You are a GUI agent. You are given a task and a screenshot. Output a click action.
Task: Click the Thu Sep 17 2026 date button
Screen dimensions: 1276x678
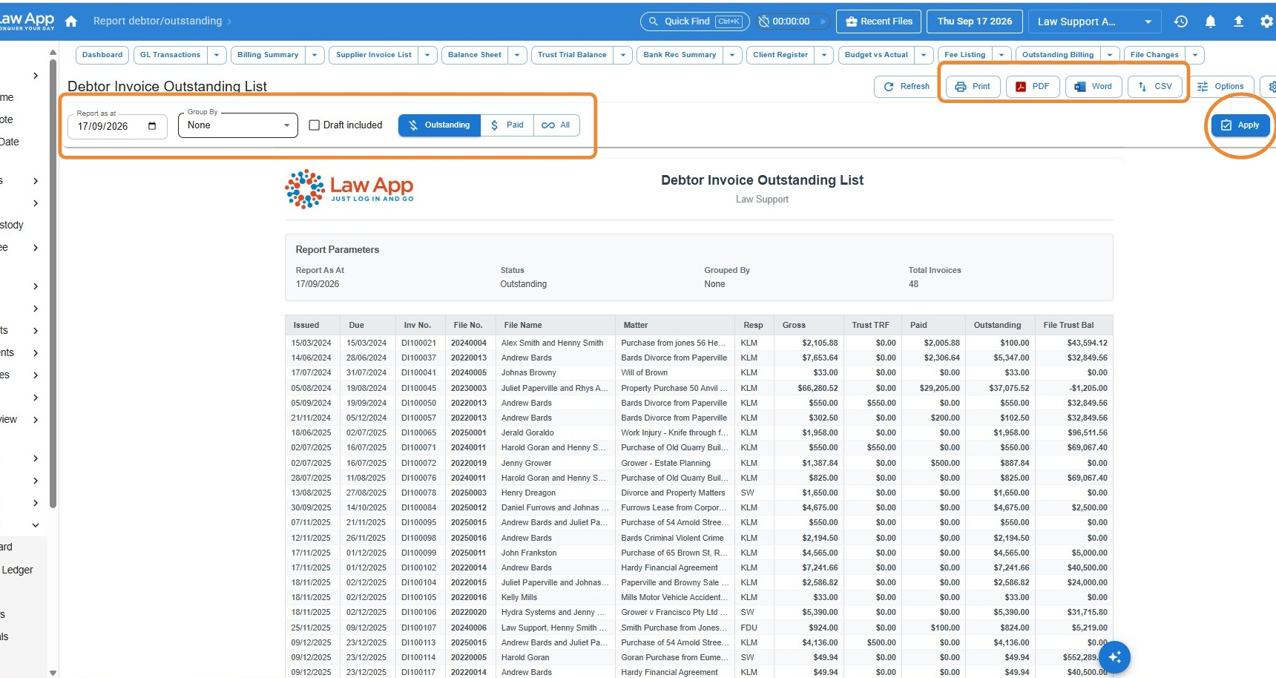click(x=975, y=22)
